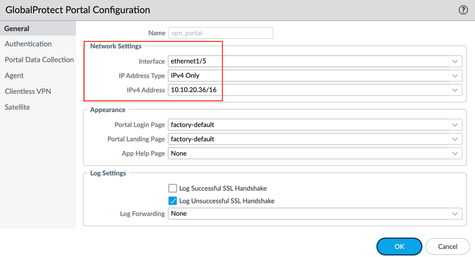This screenshot has width=475, height=257.
Task: Enable Log Successful SSL Handshake checkbox
Action: click(x=172, y=189)
